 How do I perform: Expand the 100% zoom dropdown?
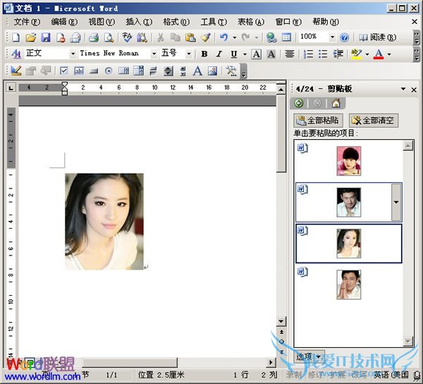coord(331,37)
